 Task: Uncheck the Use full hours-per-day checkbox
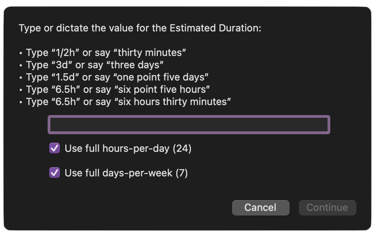55,148
